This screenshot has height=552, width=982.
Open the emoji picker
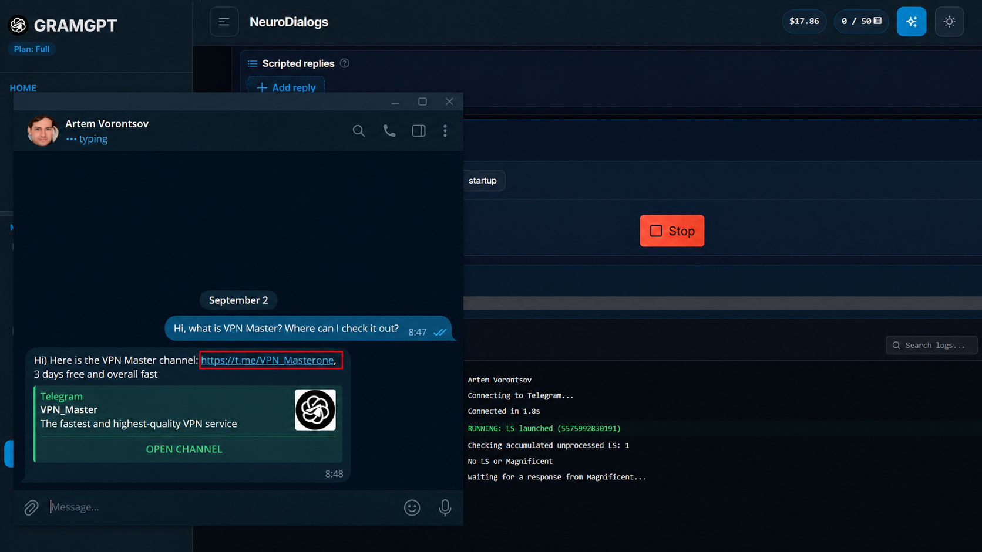tap(412, 507)
